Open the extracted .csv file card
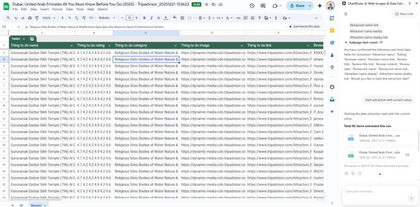The height and width of the screenshot is (207, 420). tap(379, 138)
